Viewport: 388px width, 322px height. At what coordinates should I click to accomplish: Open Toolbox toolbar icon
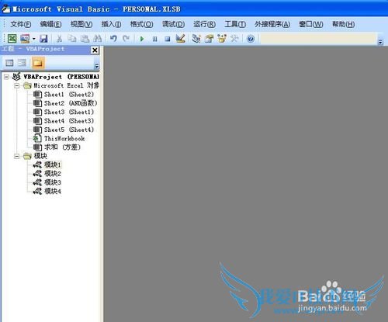234,39
